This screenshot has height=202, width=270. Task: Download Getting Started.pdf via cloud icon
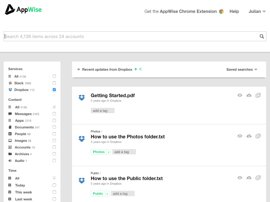point(249,95)
